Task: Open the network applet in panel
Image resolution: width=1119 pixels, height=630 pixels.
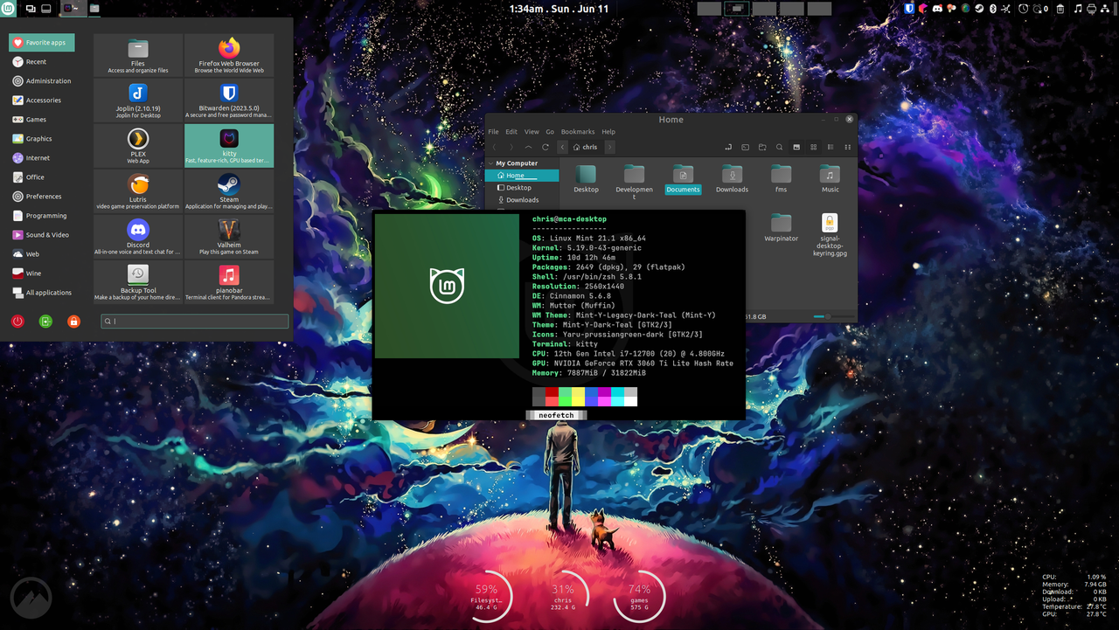Action: (1104, 8)
